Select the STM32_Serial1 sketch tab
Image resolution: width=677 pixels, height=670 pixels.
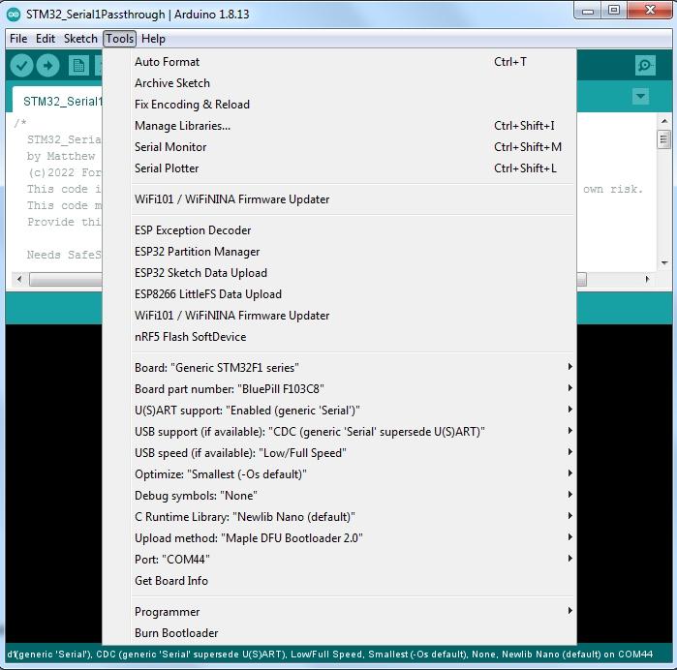58,101
